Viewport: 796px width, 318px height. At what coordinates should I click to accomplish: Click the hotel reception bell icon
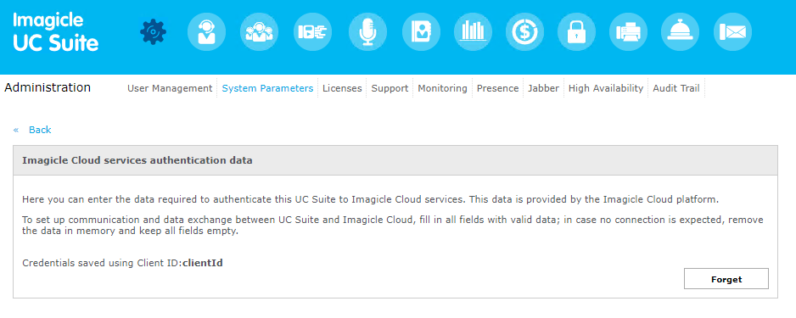click(681, 32)
